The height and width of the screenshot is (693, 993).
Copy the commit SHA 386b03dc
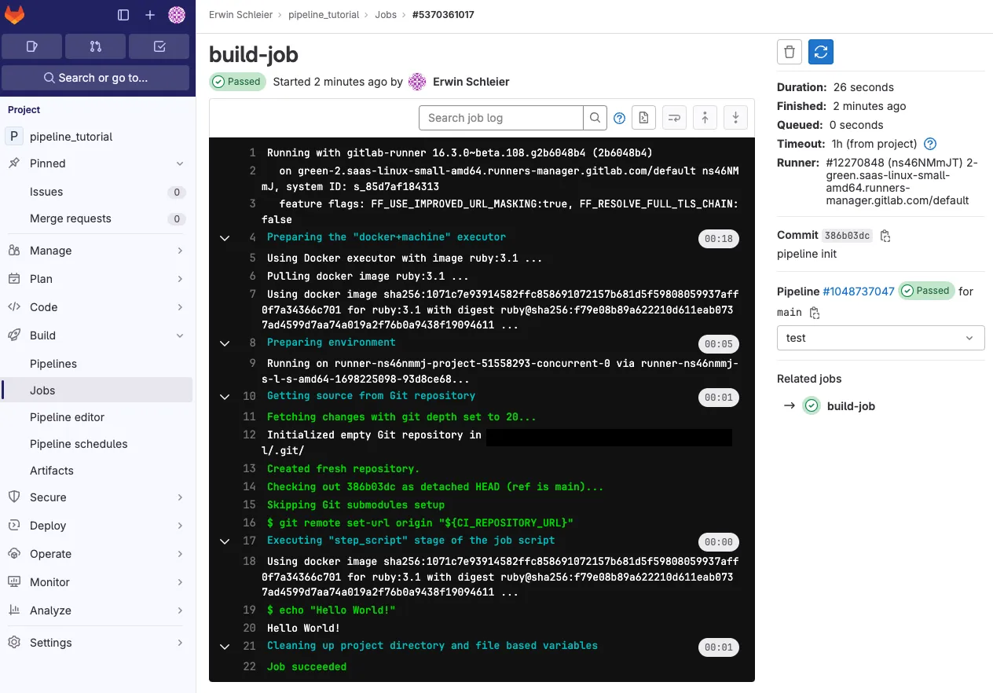(x=885, y=236)
